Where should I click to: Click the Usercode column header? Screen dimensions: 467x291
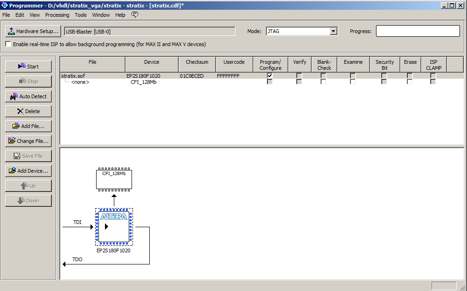coord(234,65)
